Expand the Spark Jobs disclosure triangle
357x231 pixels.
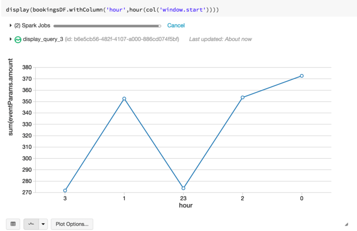[x=11, y=26]
